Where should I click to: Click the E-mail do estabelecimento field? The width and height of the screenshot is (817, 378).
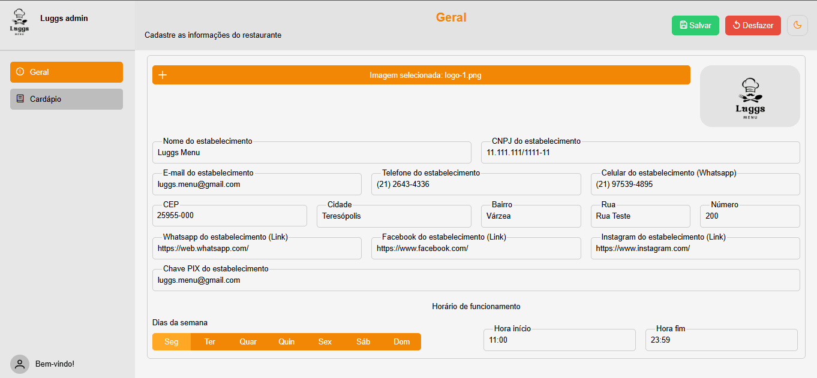click(x=257, y=185)
